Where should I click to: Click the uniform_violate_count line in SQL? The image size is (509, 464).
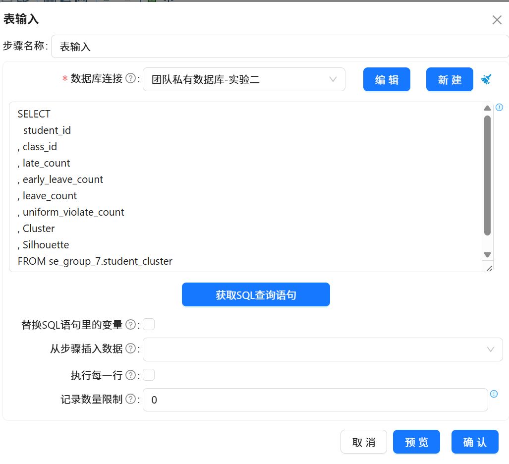click(x=71, y=212)
